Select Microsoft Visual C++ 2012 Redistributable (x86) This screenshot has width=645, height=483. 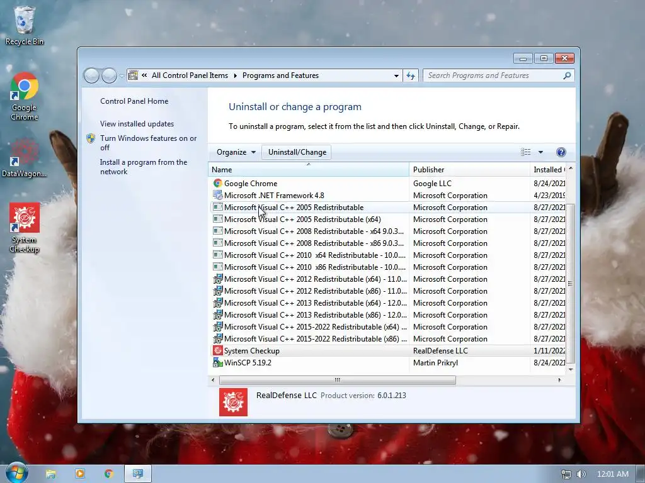coord(388,291)
